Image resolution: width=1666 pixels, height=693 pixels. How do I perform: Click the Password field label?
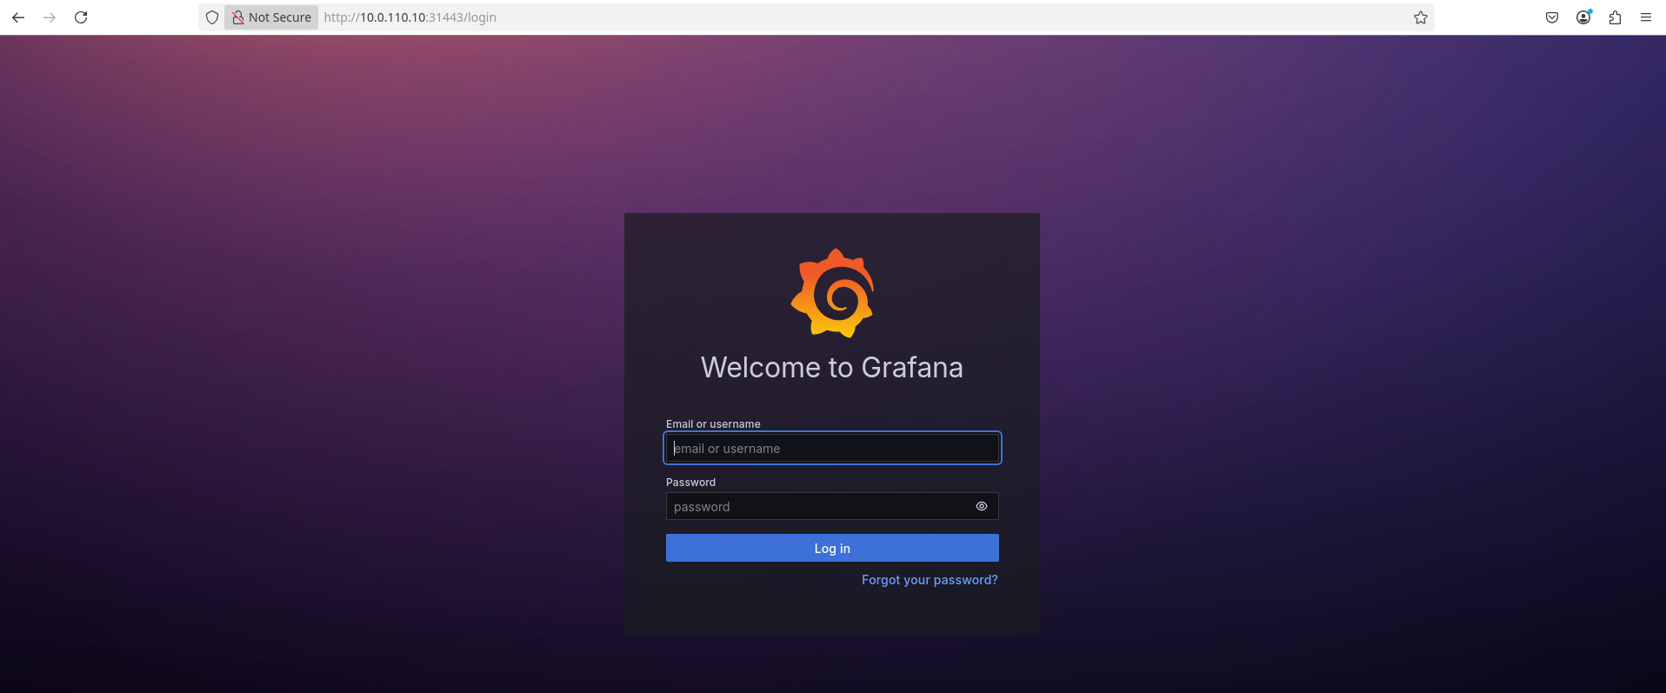tap(690, 483)
